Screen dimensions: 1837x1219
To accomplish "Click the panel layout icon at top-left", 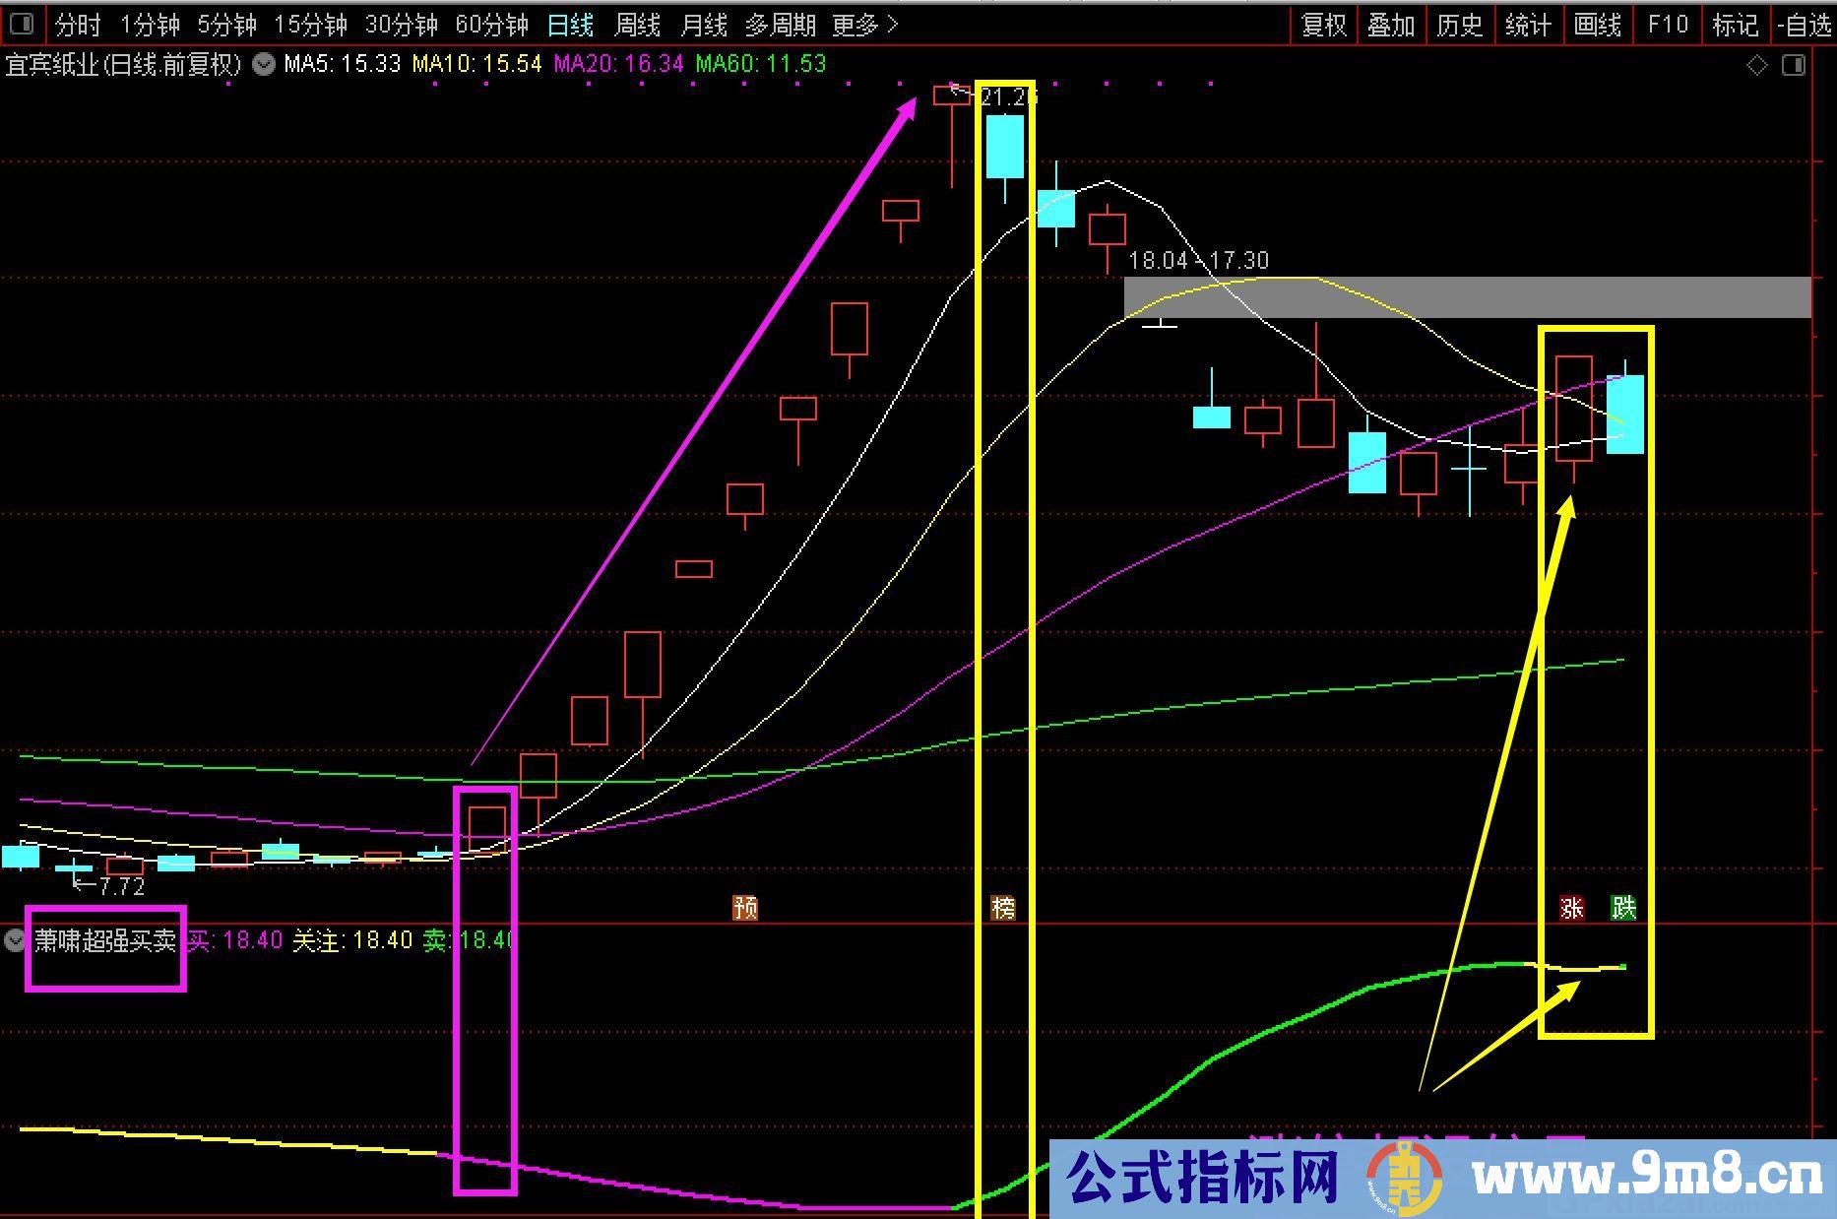I will 21,24.
